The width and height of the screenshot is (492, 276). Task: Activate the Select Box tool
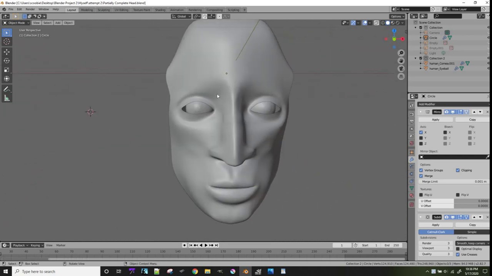(7, 33)
